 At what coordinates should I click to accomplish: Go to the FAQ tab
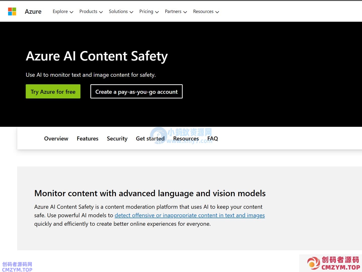point(213,139)
